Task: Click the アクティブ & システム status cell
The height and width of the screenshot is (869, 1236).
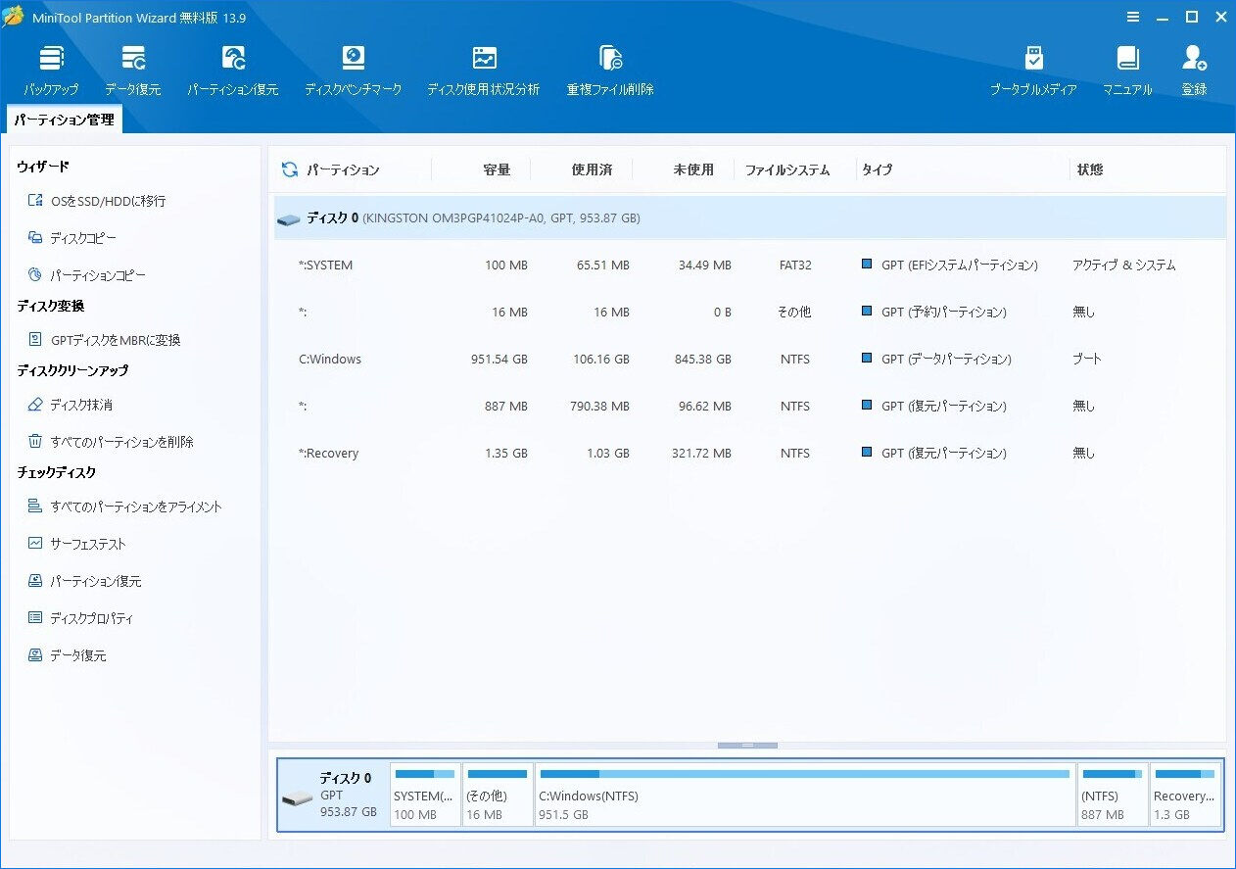Action: coord(1124,266)
